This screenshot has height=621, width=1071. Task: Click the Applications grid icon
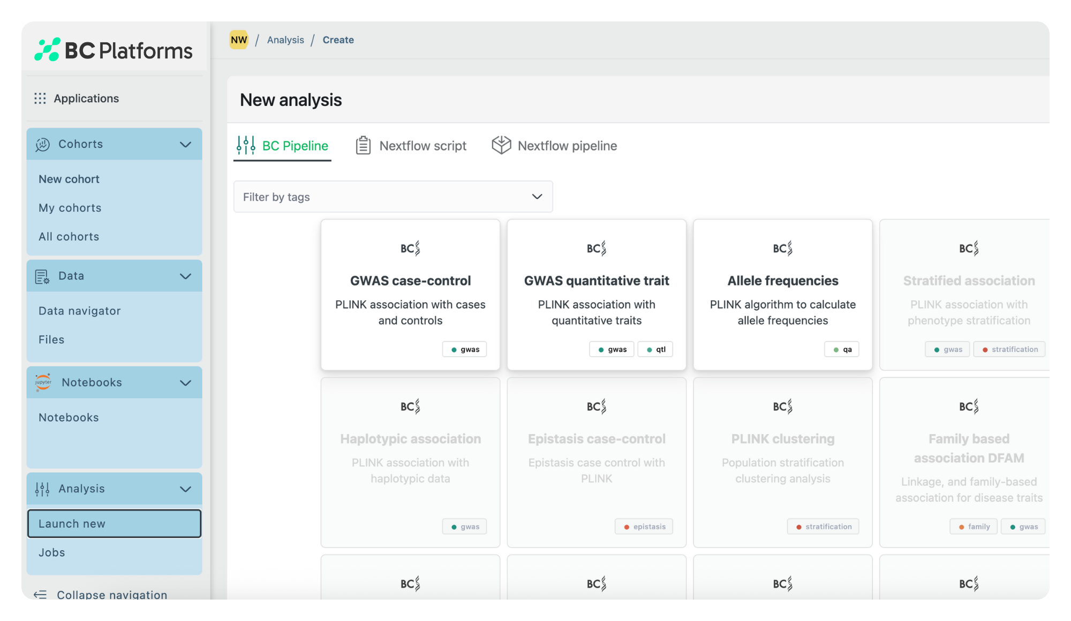[x=40, y=99]
